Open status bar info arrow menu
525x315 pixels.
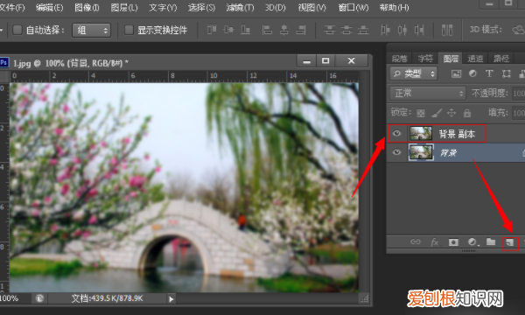(171, 299)
